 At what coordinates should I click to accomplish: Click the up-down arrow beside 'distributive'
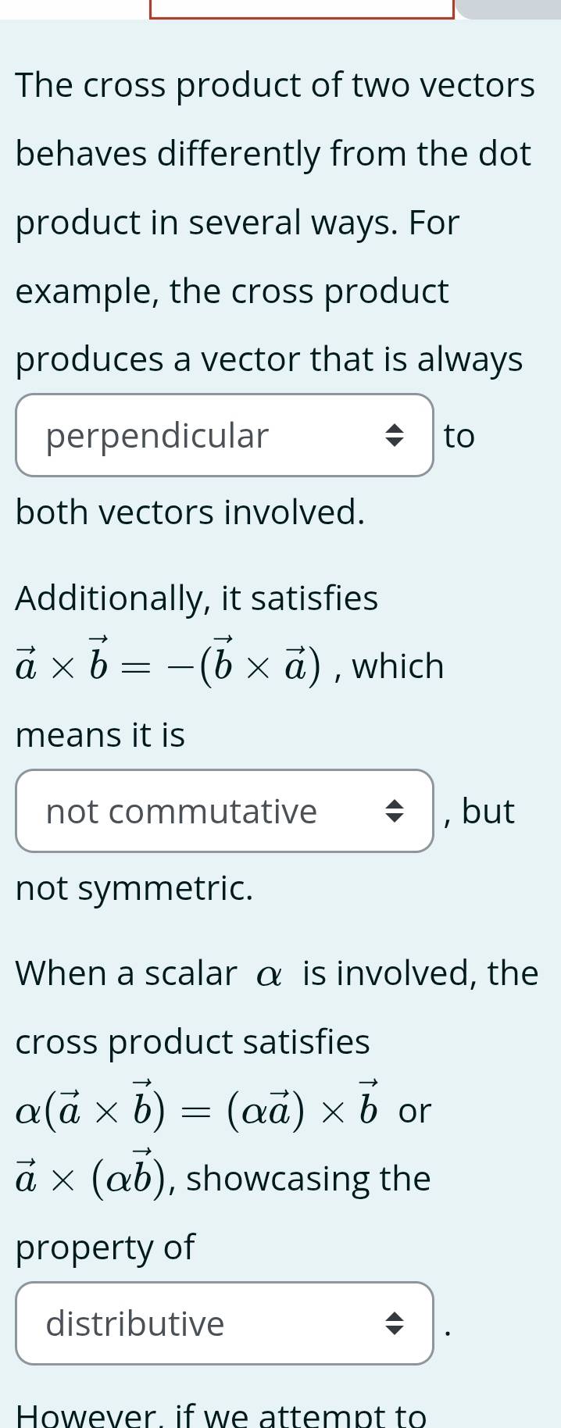[395, 1324]
